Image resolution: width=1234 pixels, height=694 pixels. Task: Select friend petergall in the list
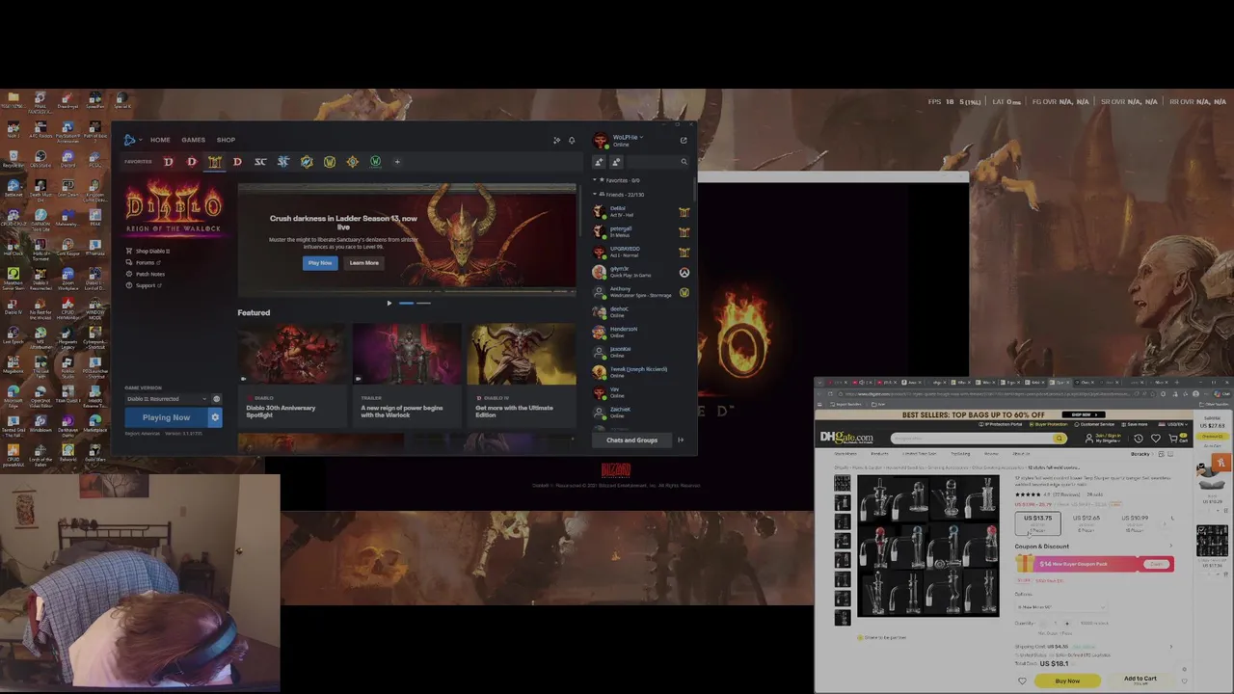click(x=641, y=231)
